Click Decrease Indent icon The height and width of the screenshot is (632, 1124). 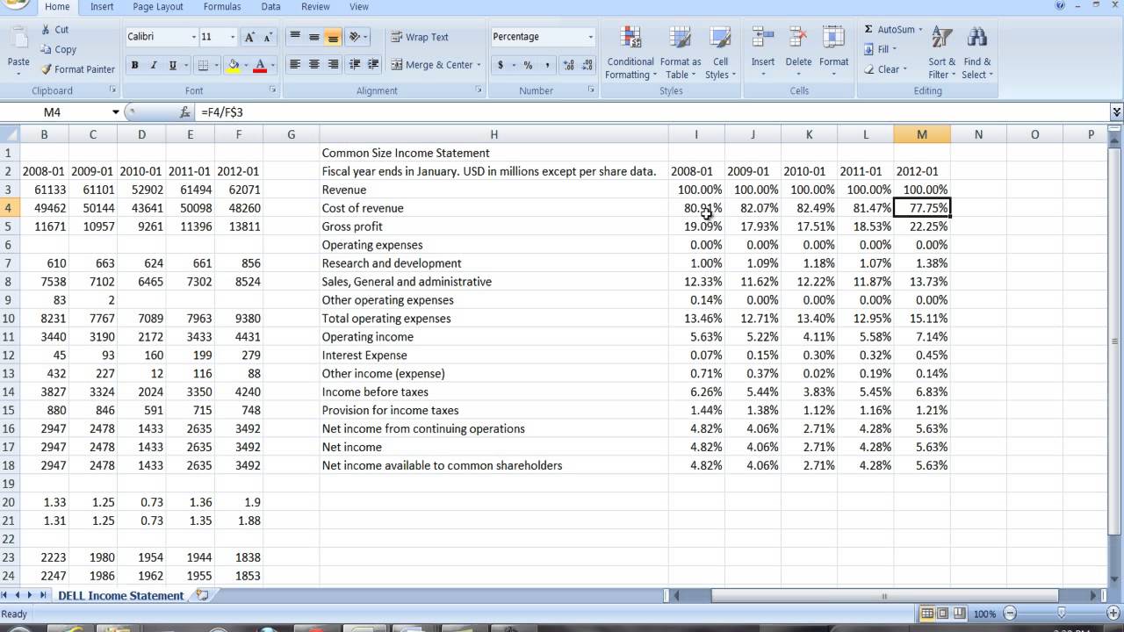point(355,65)
